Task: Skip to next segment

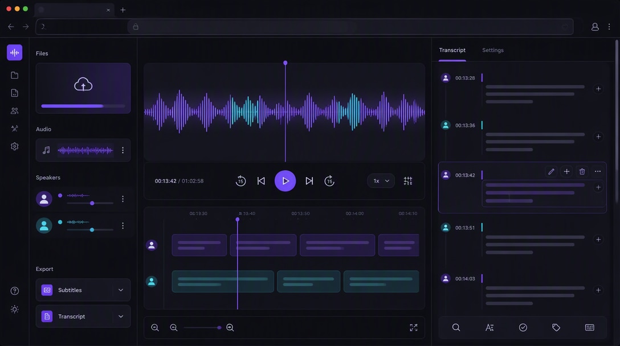Action: pos(309,181)
